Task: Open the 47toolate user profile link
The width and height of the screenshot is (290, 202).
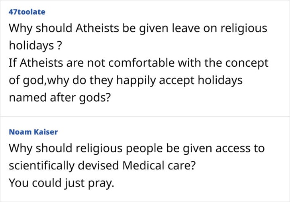Action: pos(27,12)
